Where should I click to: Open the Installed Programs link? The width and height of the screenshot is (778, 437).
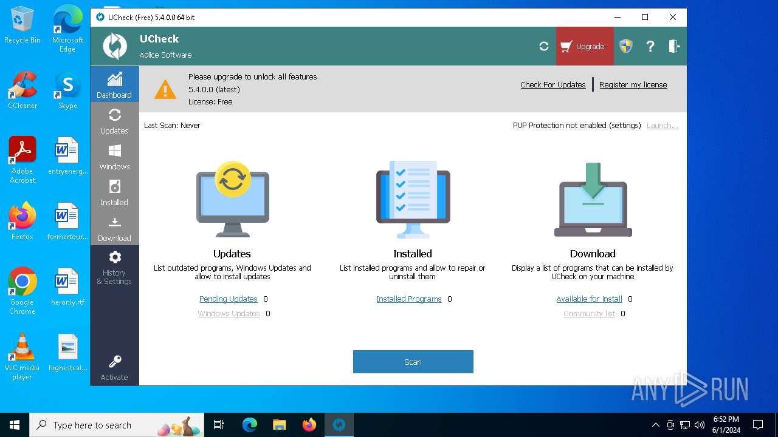[409, 299]
